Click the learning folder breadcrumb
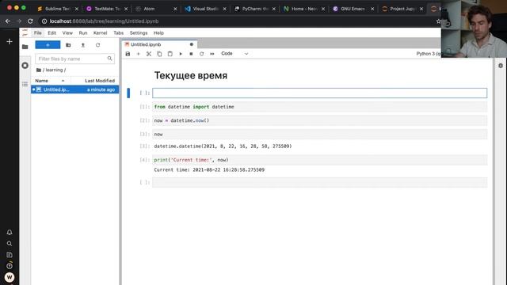The width and height of the screenshot is (507, 285). pyautogui.click(x=54, y=70)
